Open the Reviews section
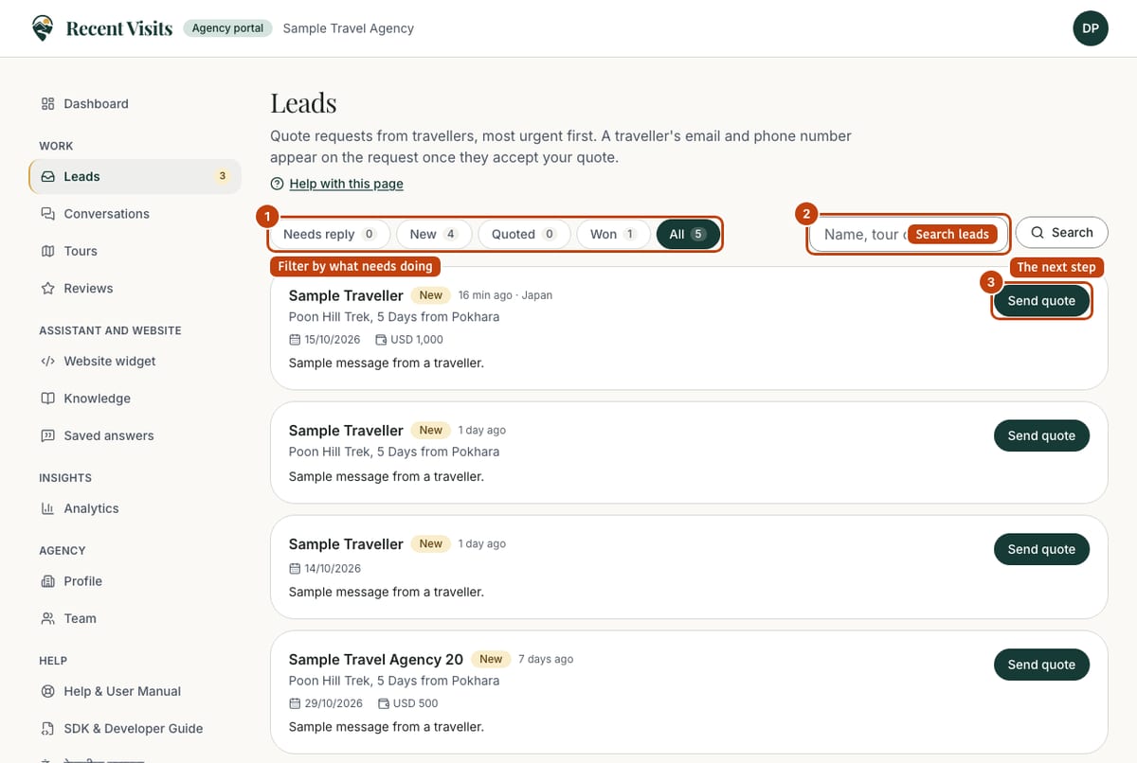The width and height of the screenshot is (1137, 763). point(135,289)
